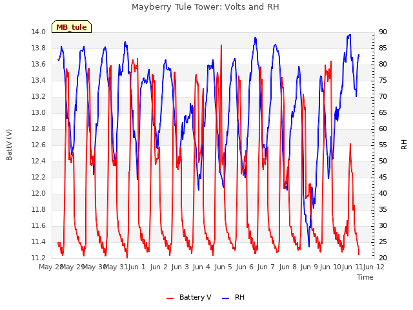413x310 pixels.
Task: Click the 45 RH tick label
Action: coord(383,177)
